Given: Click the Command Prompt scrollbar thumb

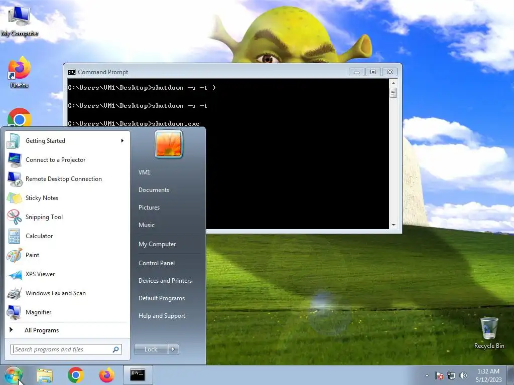Looking at the screenshot, I should tap(394, 93).
